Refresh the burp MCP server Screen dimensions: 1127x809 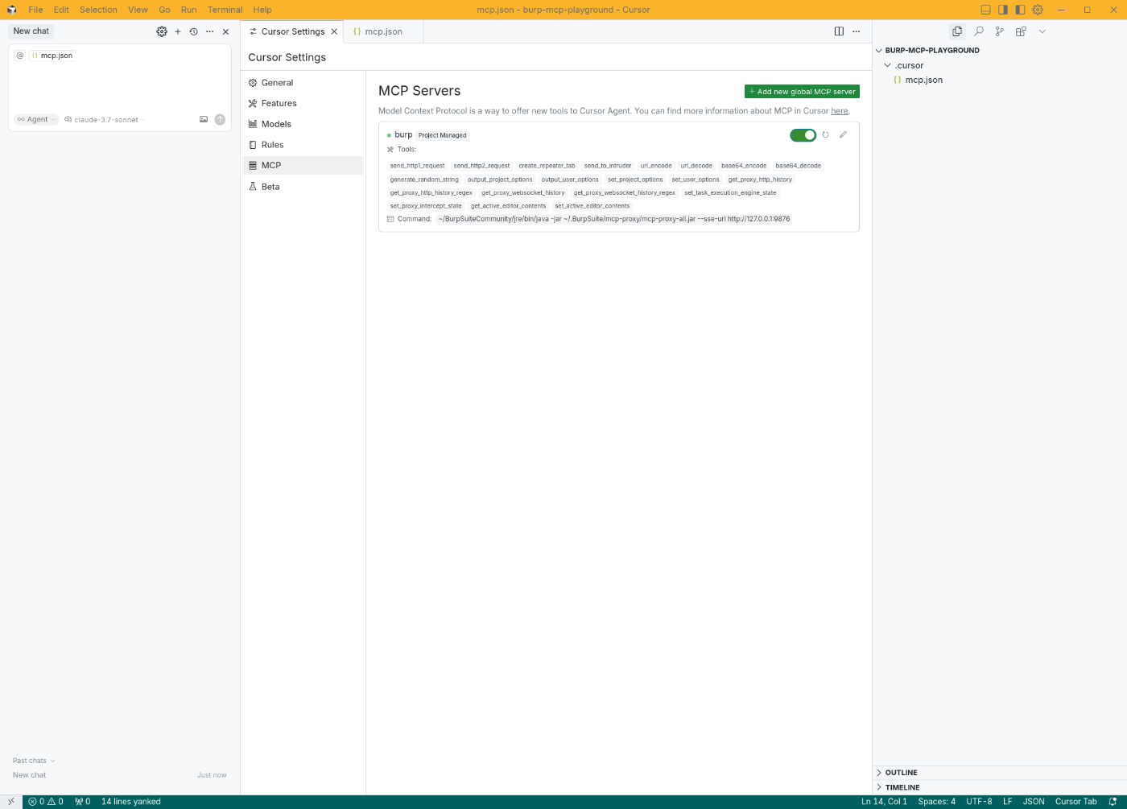coord(825,135)
